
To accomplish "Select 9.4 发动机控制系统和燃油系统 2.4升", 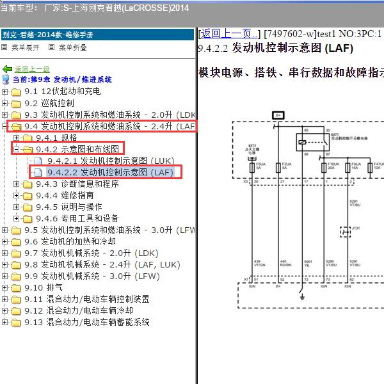I will (x=109, y=126).
